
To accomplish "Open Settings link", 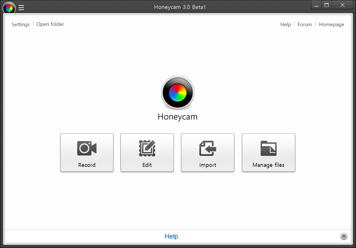I will tap(21, 24).
